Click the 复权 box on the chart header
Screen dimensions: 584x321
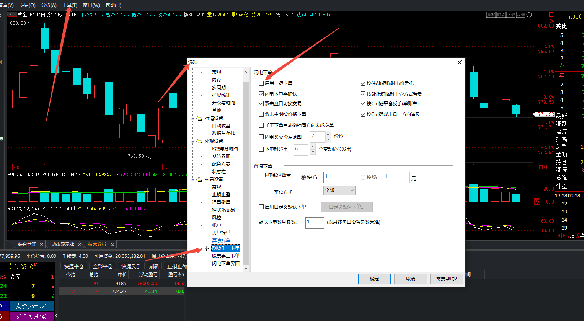tap(491, 15)
